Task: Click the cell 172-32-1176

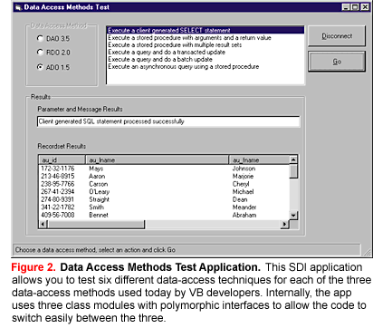Action: [x=58, y=169]
